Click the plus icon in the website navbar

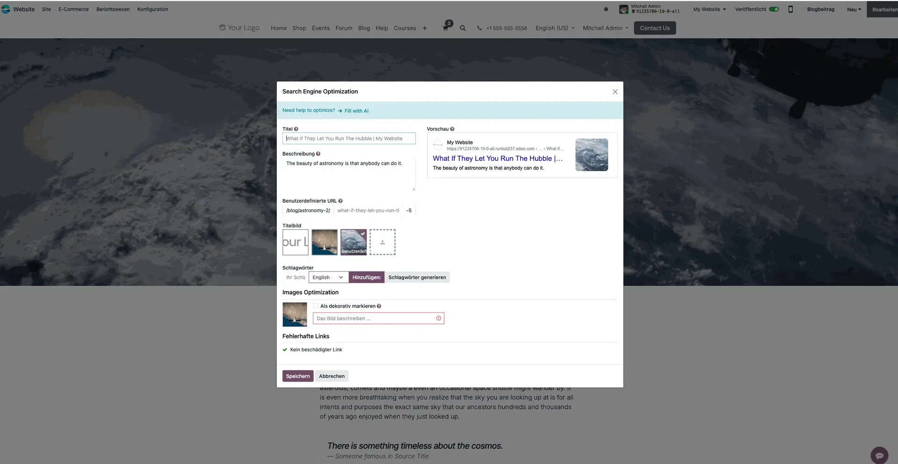[x=425, y=28]
